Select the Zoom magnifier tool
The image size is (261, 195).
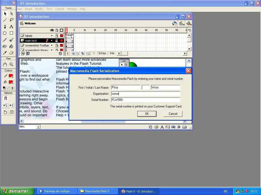(11, 64)
